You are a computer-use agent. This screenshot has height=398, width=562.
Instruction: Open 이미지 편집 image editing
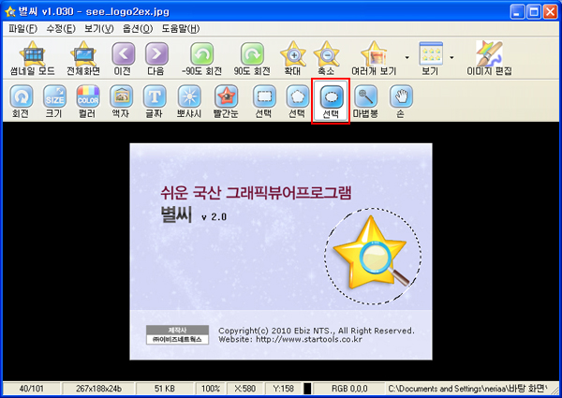(x=489, y=58)
